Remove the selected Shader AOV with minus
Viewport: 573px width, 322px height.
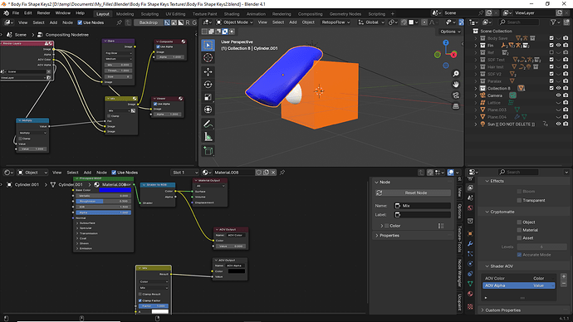564,284
